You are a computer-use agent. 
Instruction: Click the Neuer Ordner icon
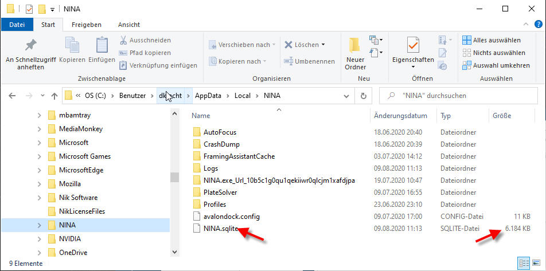(x=355, y=46)
